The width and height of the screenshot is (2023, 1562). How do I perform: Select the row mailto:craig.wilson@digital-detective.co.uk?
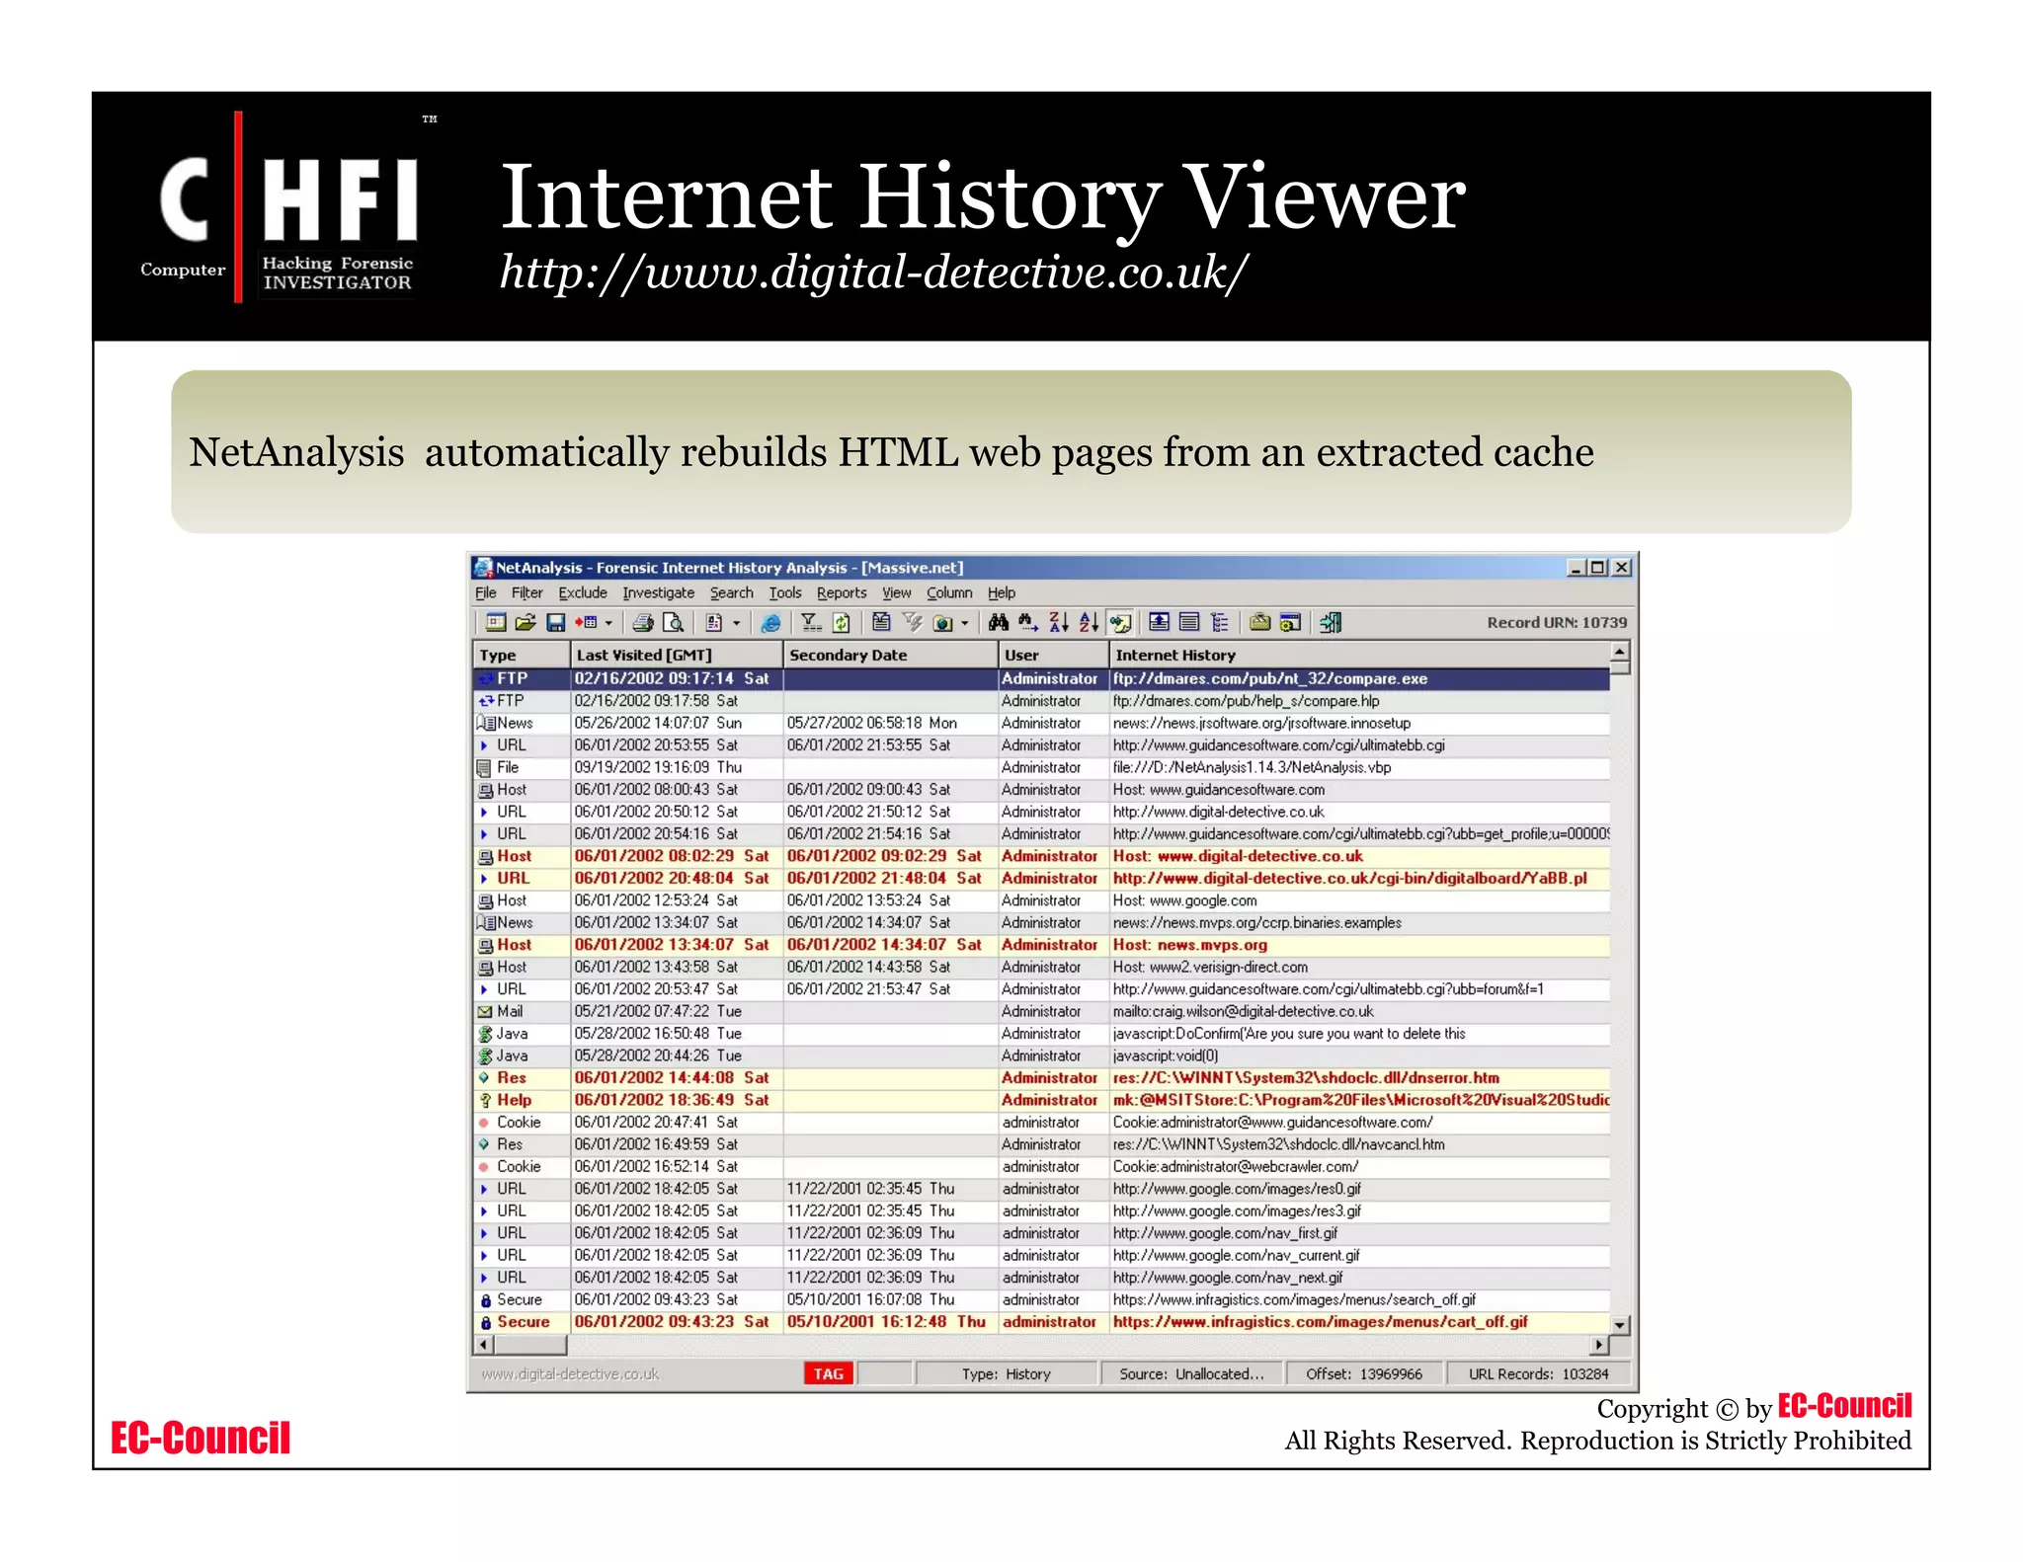pos(1042,1011)
